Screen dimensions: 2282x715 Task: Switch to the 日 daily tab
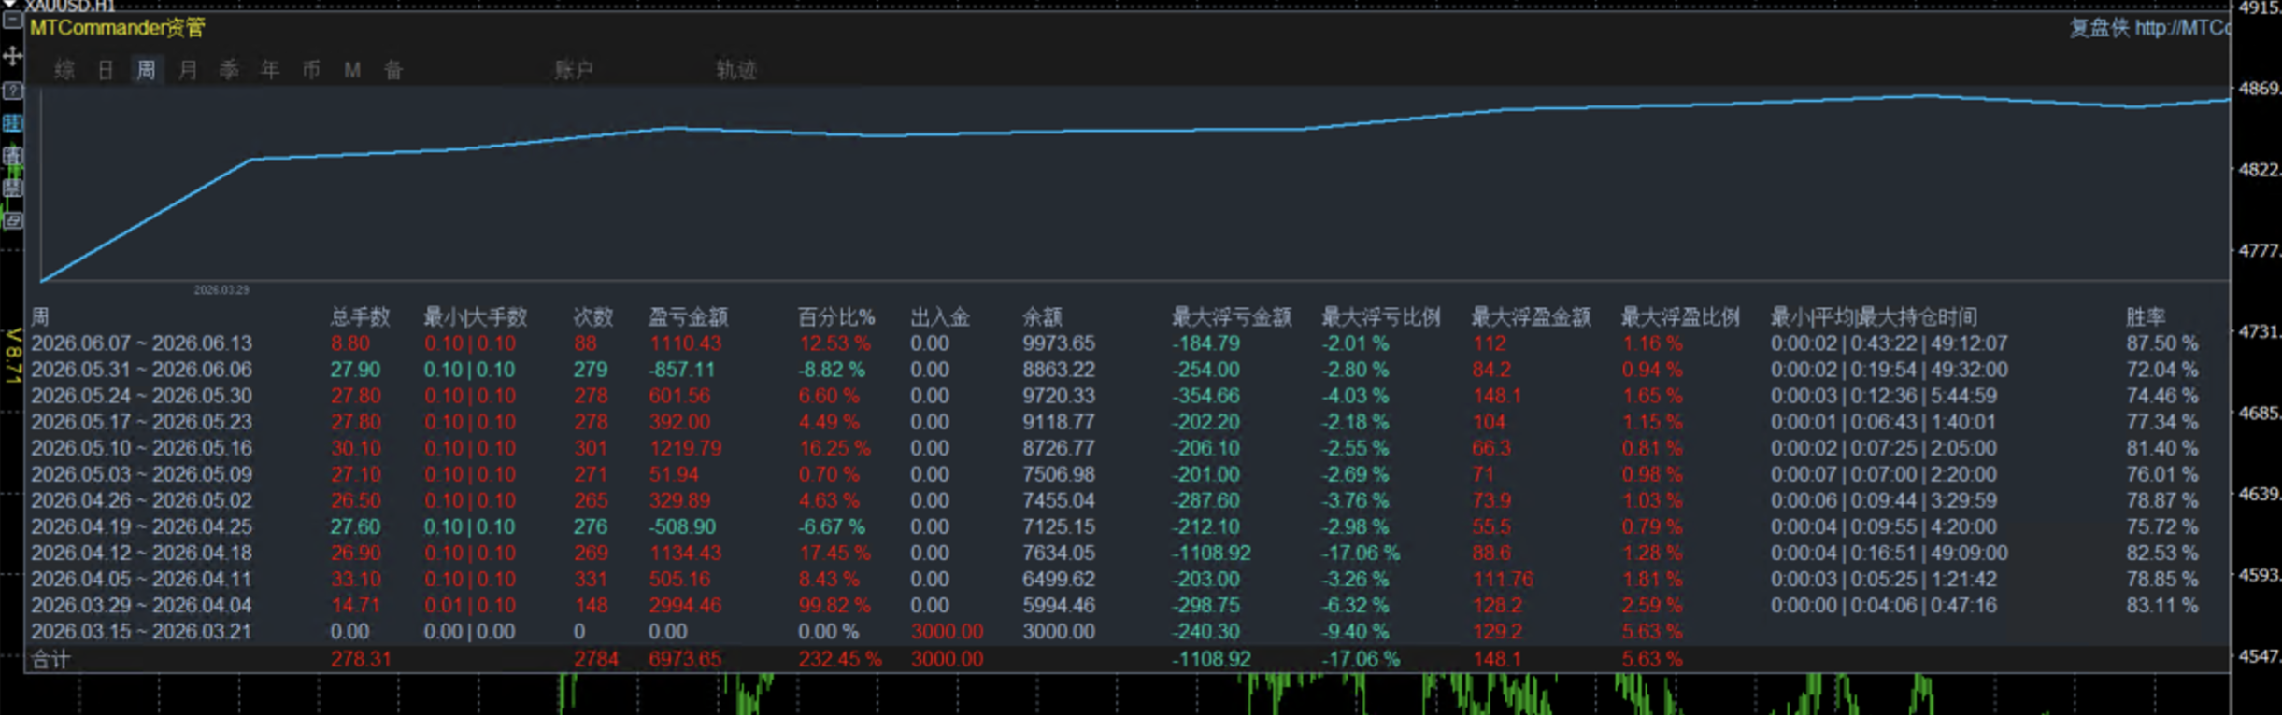[x=106, y=70]
